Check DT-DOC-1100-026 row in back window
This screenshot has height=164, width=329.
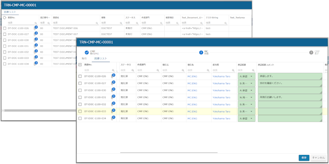tap(5, 28)
